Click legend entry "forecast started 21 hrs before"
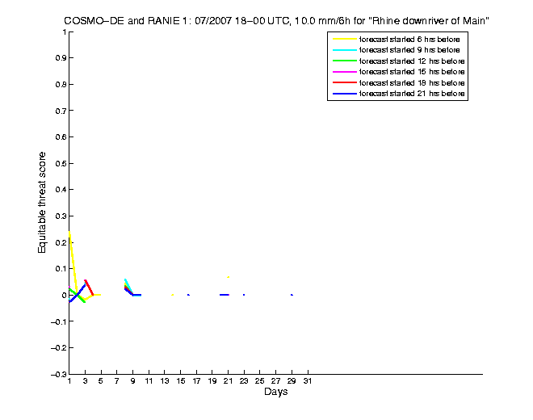The width and height of the screenshot is (533, 420). (412, 94)
